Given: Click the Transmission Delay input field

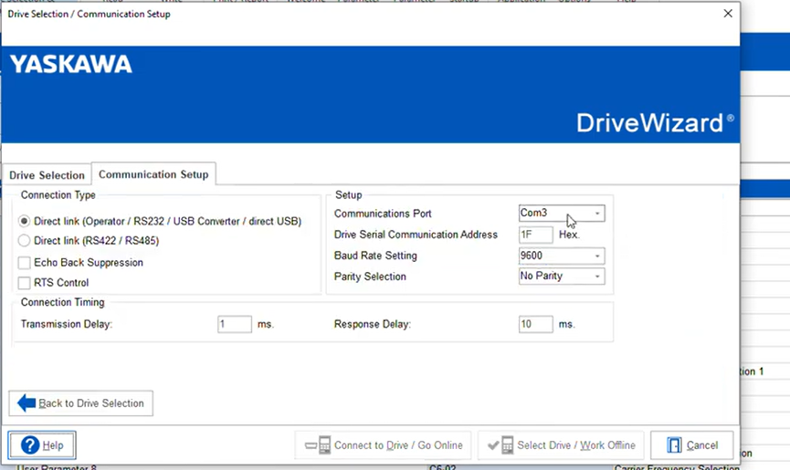Looking at the screenshot, I should click(235, 324).
